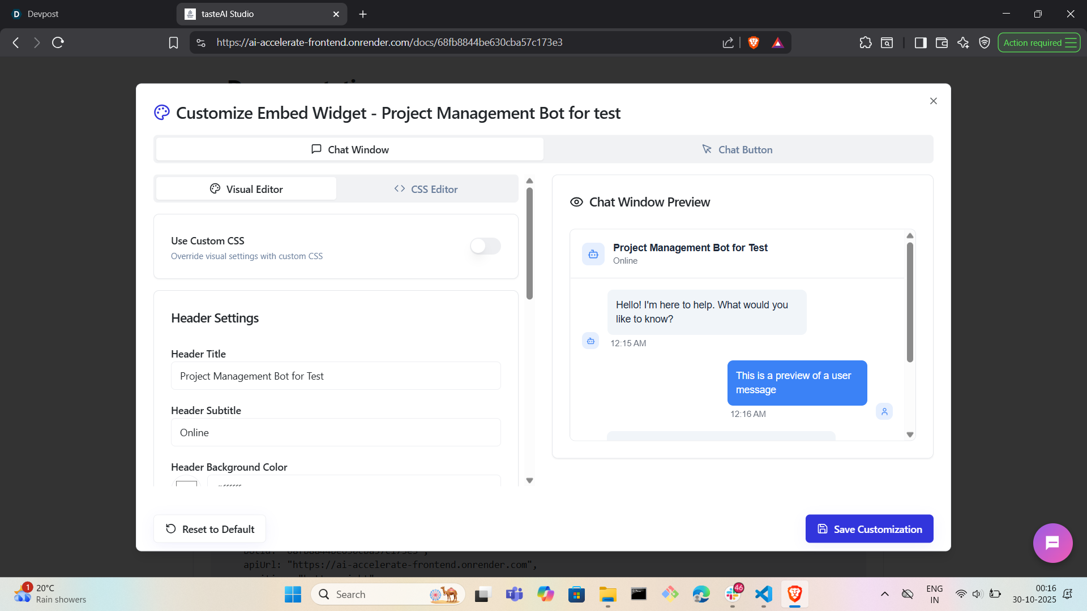Open the Brave wallet icon
The image size is (1087, 611).
pyautogui.click(x=942, y=42)
